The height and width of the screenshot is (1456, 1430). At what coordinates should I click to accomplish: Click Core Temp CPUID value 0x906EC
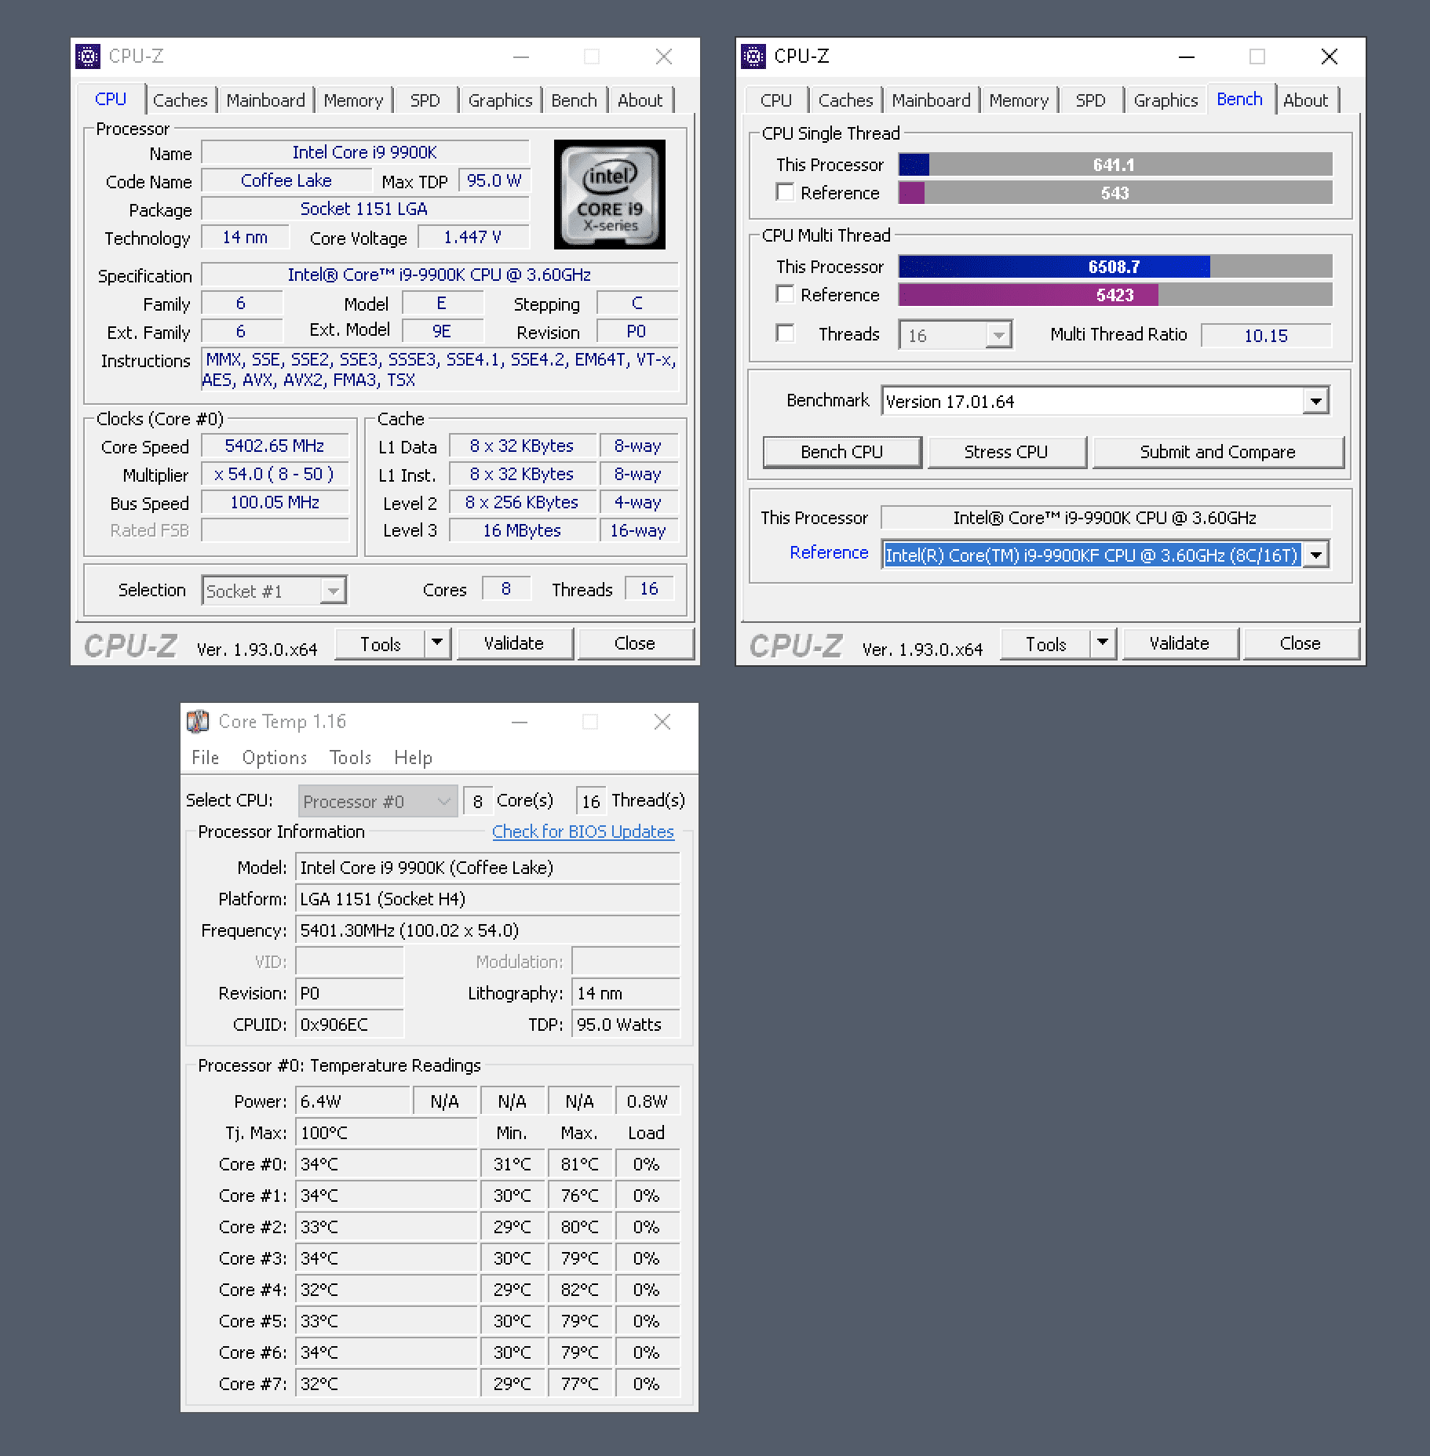coord(349,1025)
